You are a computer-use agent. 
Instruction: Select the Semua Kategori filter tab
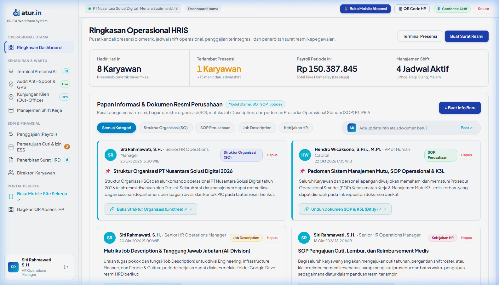(117, 128)
